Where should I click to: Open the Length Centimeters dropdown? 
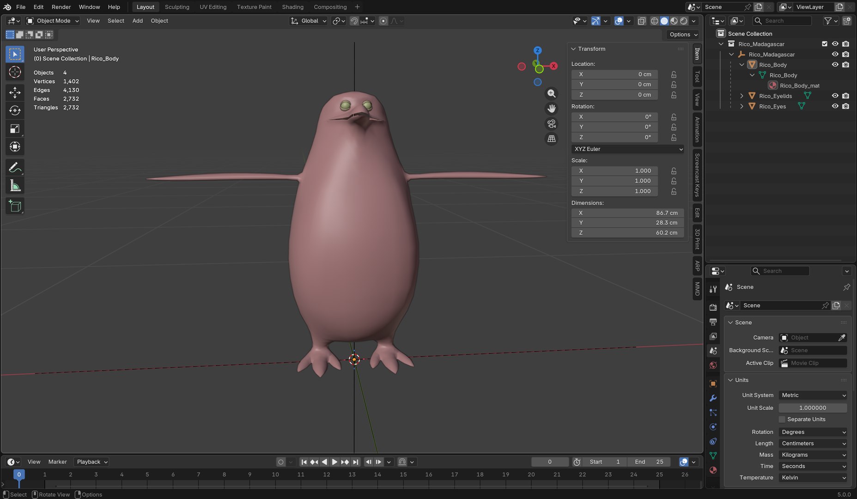(x=813, y=444)
